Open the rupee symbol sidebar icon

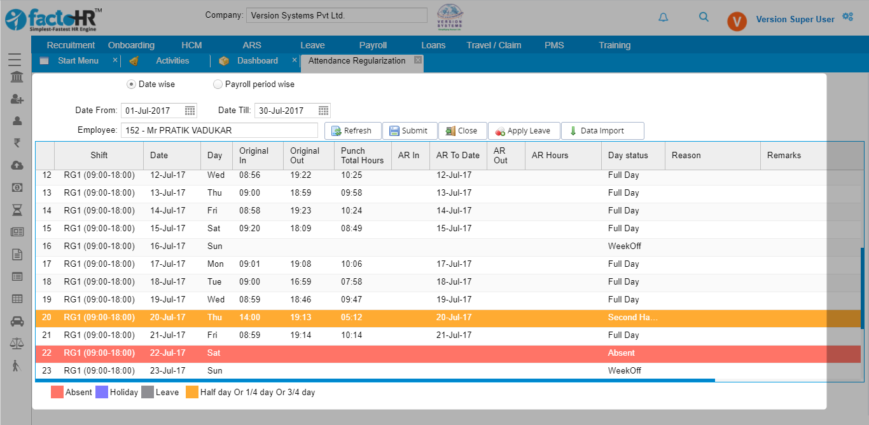17,143
